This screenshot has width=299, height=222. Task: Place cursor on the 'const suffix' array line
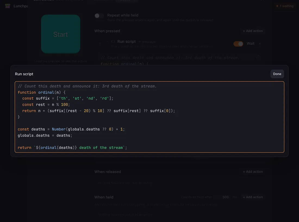(x=68, y=98)
